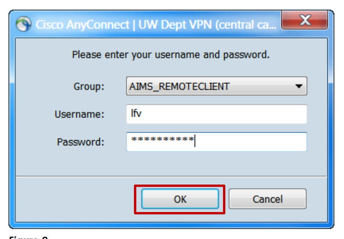Click blank area of Username box
344x239 pixels.
(x=231, y=114)
